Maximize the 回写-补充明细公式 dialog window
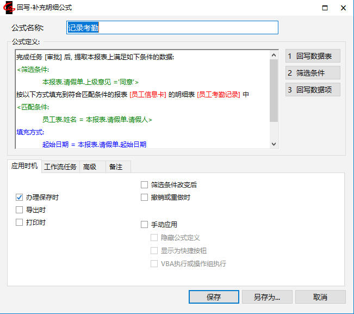 (x=325, y=8)
